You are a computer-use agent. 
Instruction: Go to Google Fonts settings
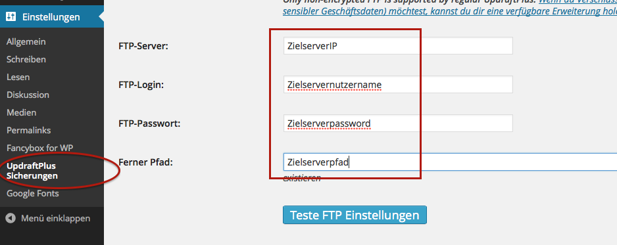click(33, 193)
